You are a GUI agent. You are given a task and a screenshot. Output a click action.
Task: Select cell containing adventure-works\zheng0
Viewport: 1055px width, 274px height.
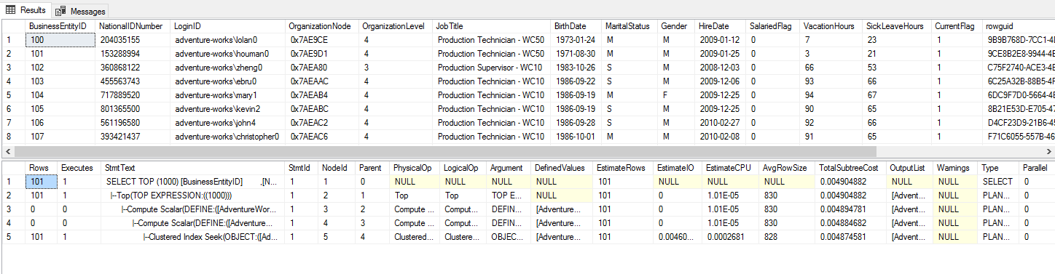pos(229,67)
